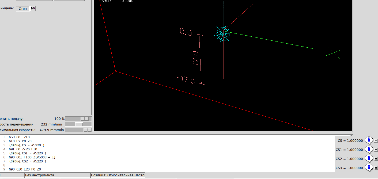The height and width of the screenshot is (179, 378).
Task: Select line (debug,CS = #5220 )
Action: pyautogui.click(x=27, y=145)
